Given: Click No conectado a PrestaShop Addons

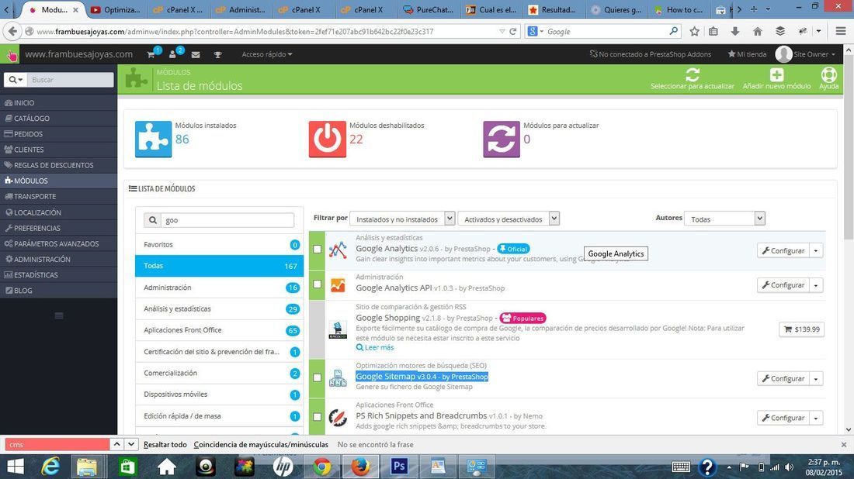Looking at the screenshot, I should [651, 54].
